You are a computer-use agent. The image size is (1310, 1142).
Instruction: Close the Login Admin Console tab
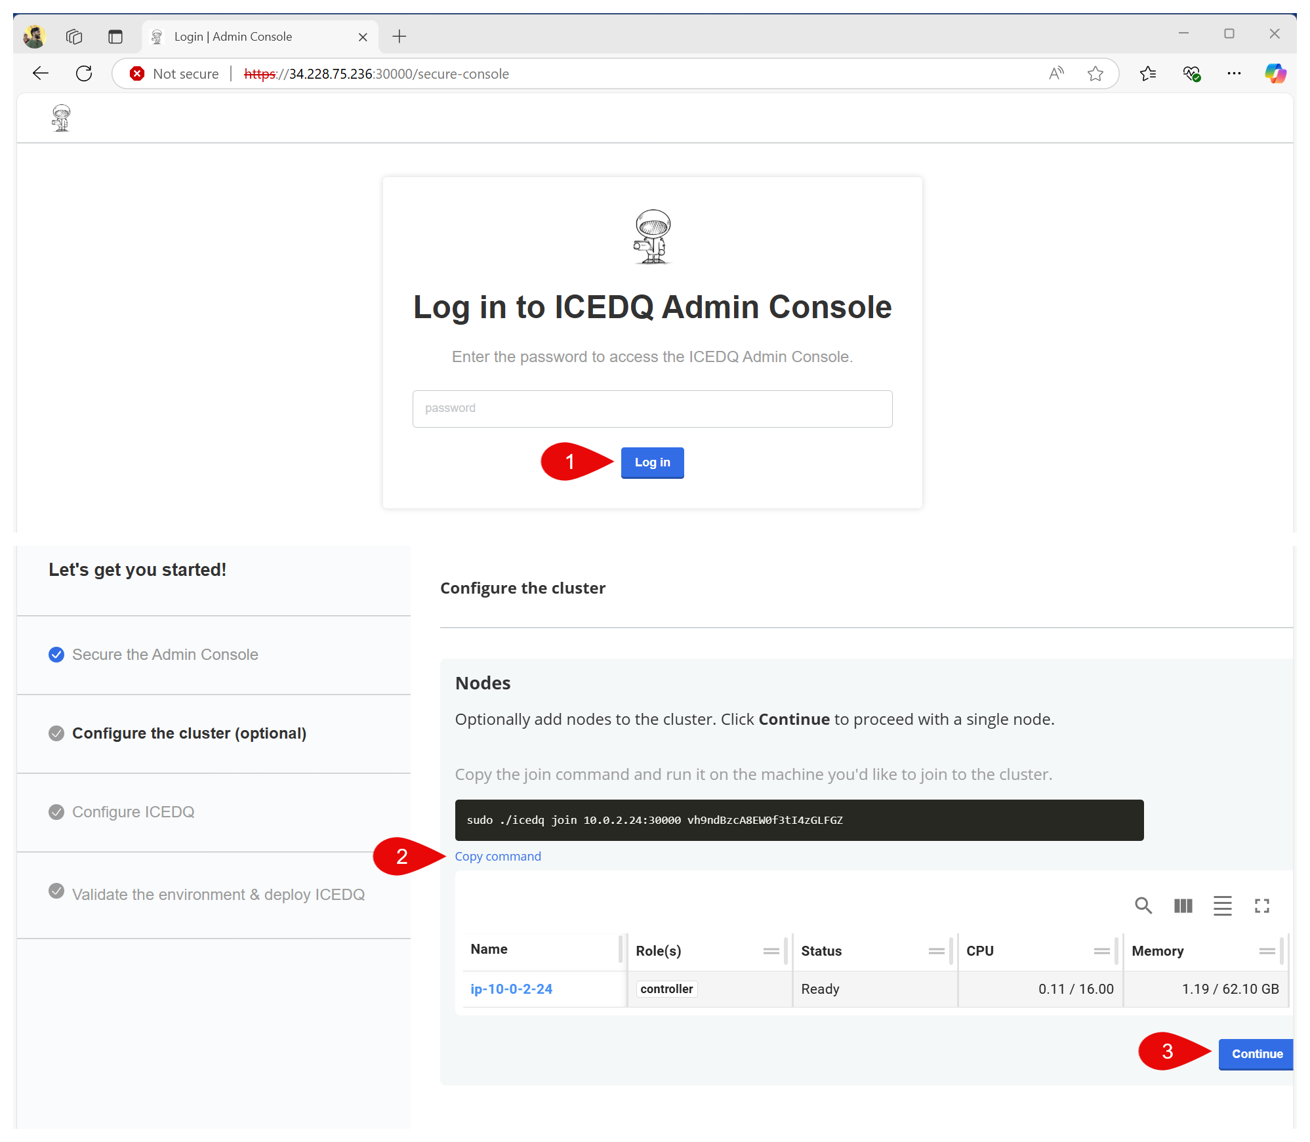pyautogui.click(x=363, y=37)
